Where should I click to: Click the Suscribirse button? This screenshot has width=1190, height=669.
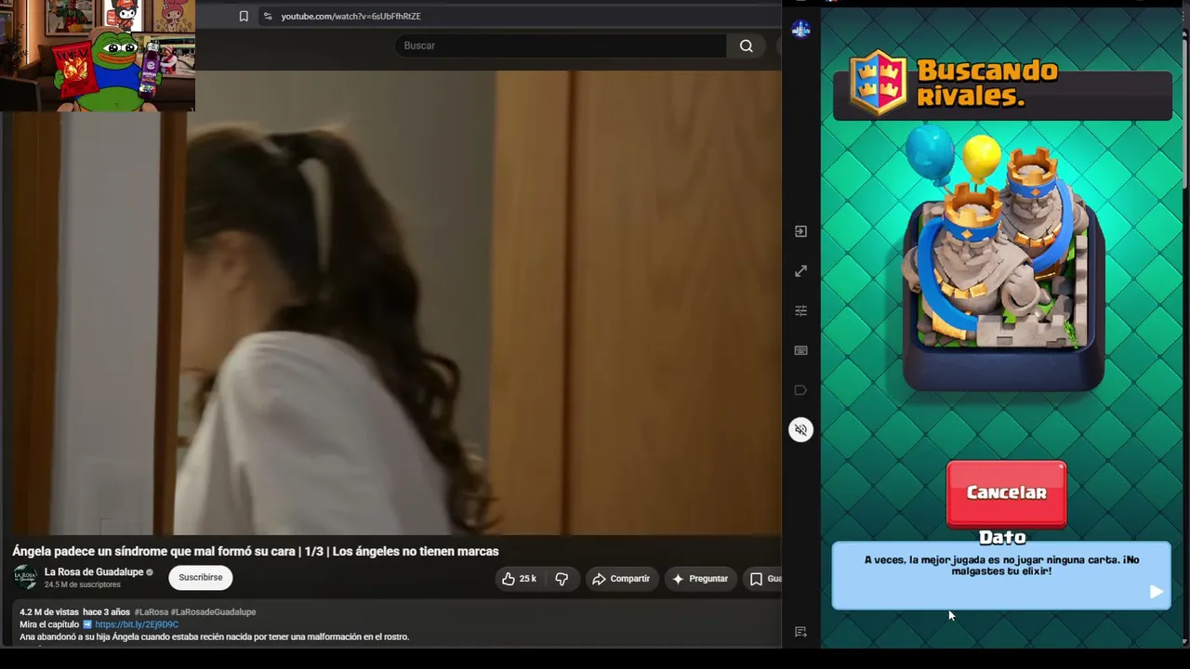pyautogui.click(x=201, y=578)
